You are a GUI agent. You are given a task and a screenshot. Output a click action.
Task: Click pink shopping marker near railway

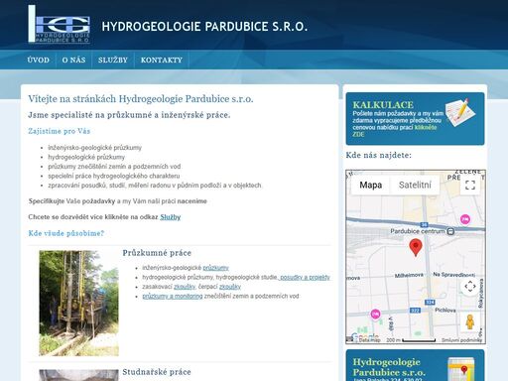[x=465, y=219]
